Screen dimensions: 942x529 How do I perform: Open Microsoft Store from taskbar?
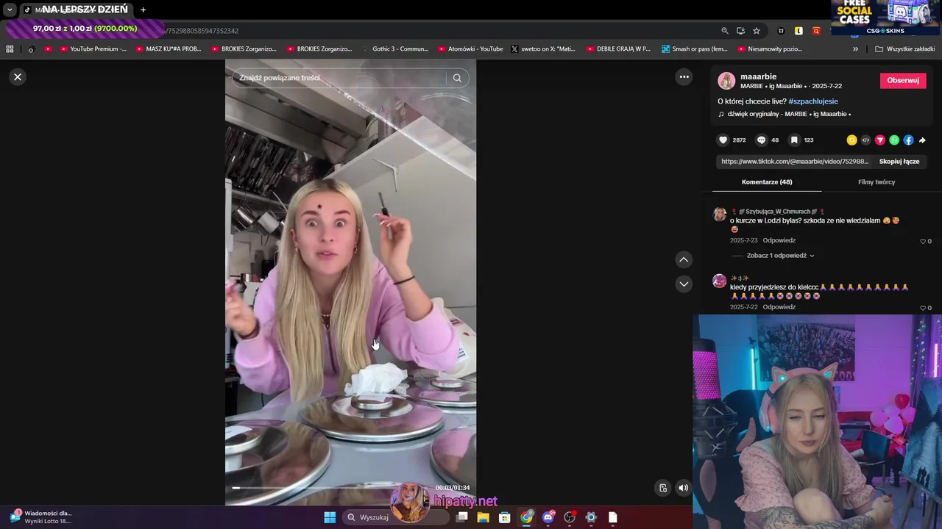505,517
